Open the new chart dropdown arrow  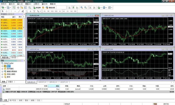pos(5,8)
